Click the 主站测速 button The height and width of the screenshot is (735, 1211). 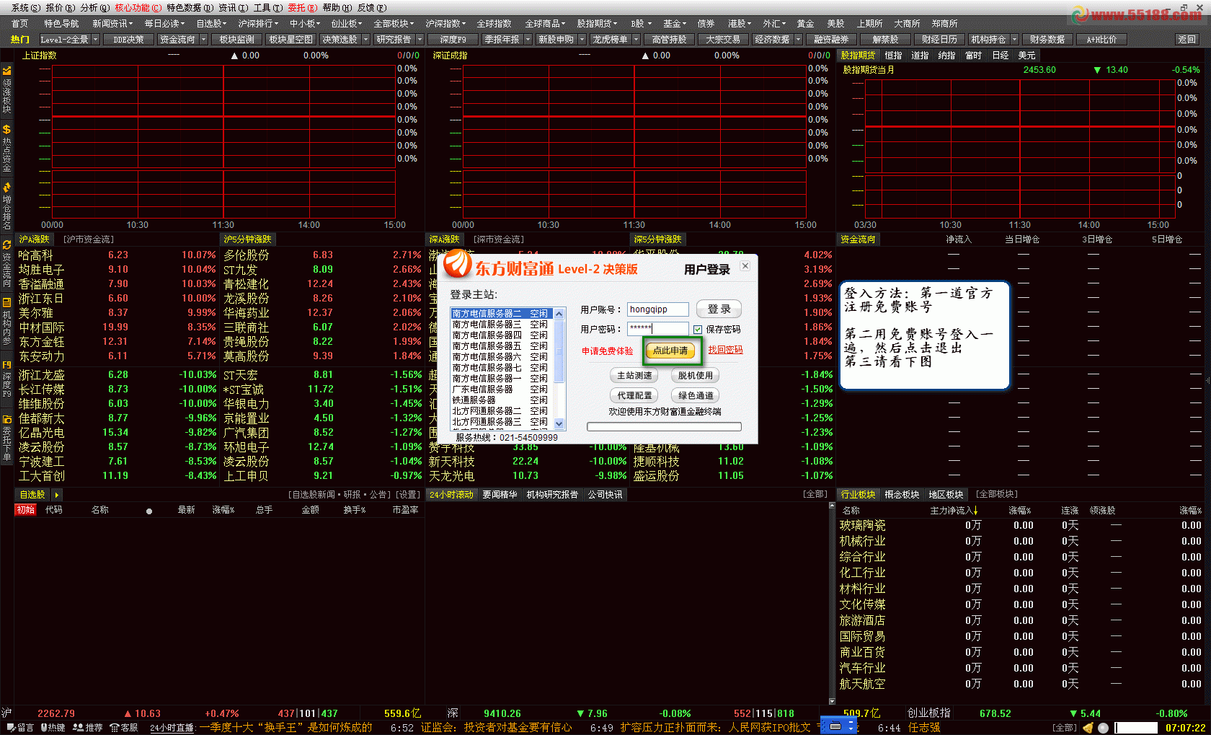(x=634, y=376)
